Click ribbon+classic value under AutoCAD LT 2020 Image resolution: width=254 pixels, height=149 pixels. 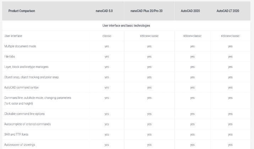(x=230, y=36)
